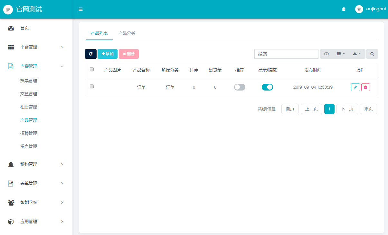Viewport: 388px width, 235px height.
Task: Open 文章管理 in the sidebar
Action: click(x=29, y=94)
